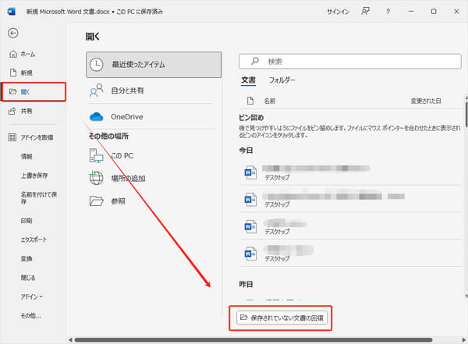Click 変換 (Convert) in the sidebar
468x344 pixels.
pos(27,259)
